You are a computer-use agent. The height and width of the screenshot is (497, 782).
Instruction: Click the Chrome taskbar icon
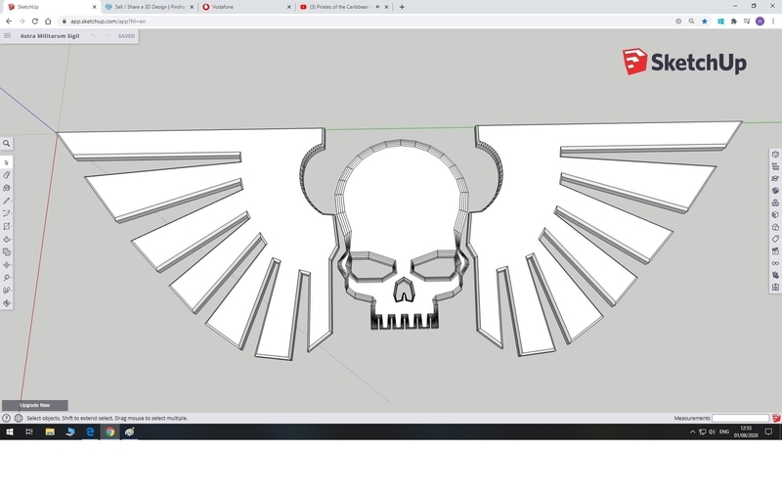click(109, 431)
